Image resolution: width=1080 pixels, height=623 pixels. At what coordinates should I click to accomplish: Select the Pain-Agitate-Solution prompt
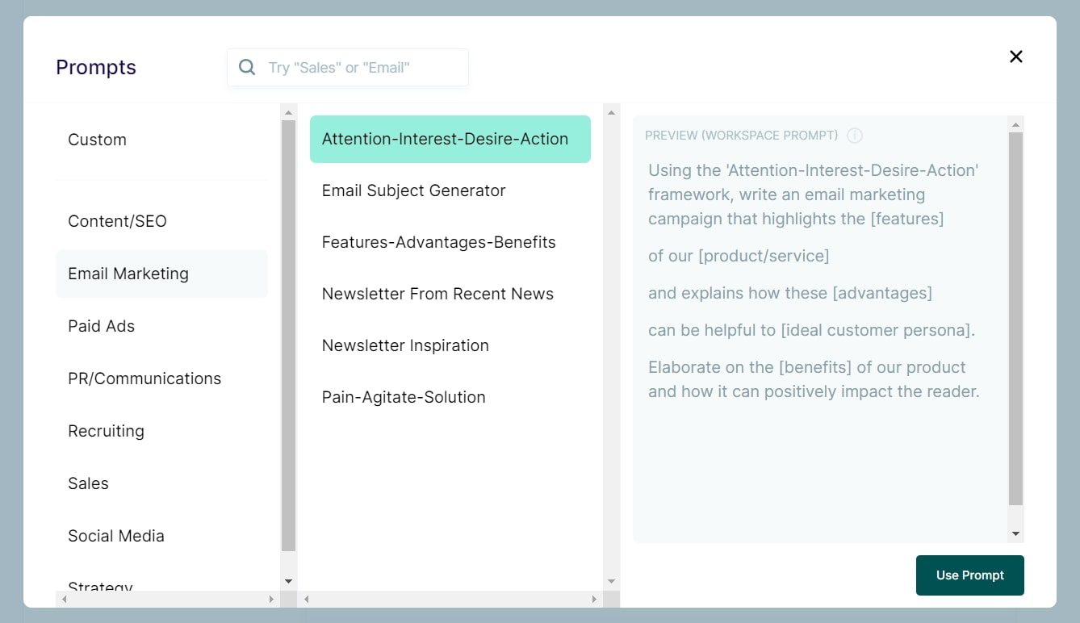point(404,397)
